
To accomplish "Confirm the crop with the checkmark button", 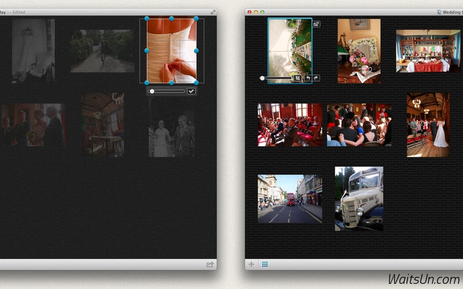I will 192,91.
